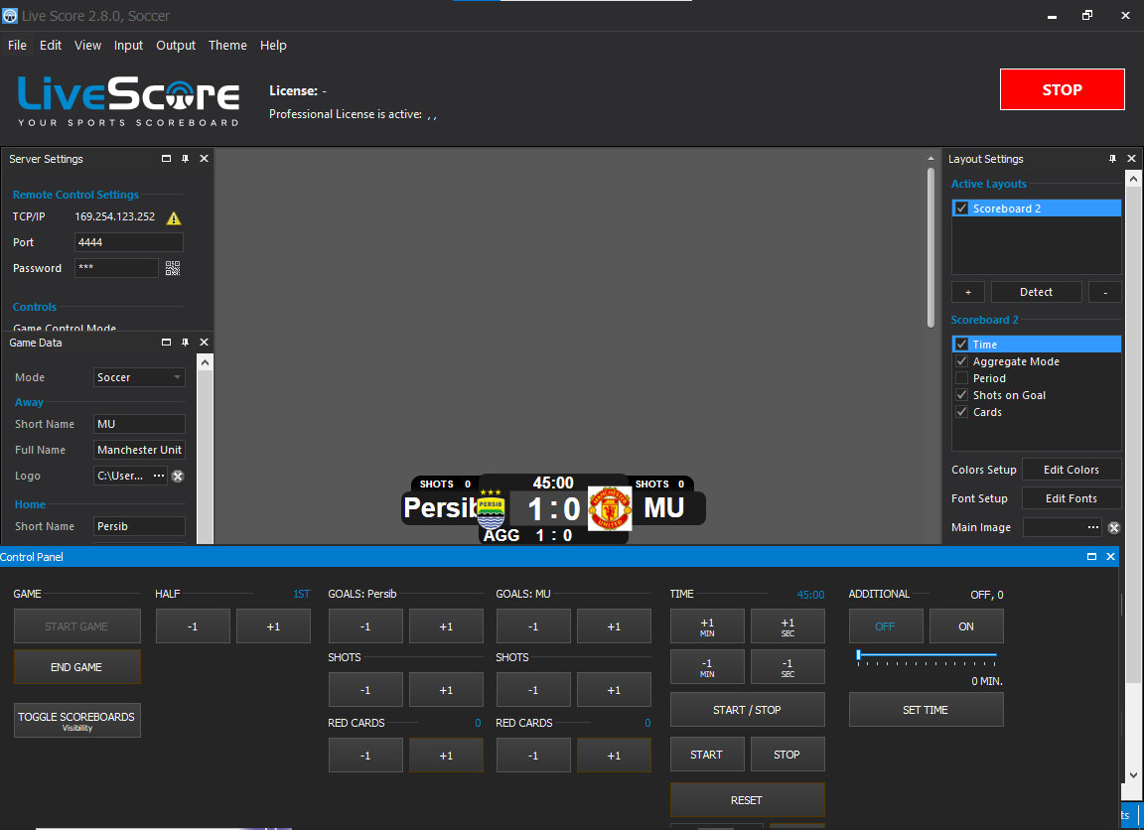Toggle the Scoreboard 2 layout checkbox

[961, 208]
